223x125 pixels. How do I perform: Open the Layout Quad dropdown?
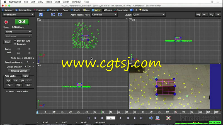coord(149,15)
